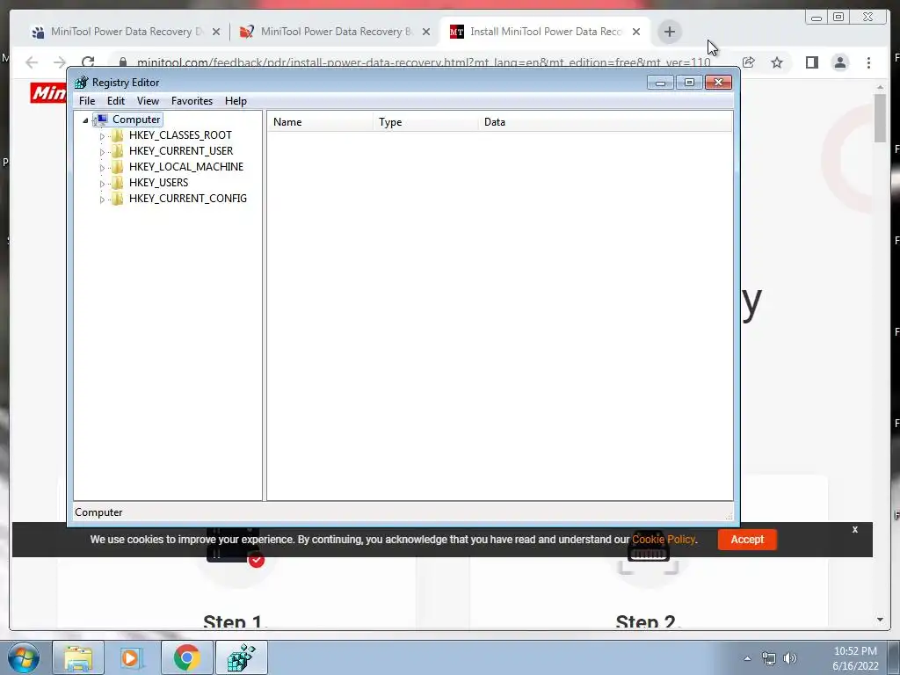The width and height of the screenshot is (900, 675).
Task: Click the Chrome taskbar icon
Action: pyautogui.click(x=186, y=657)
